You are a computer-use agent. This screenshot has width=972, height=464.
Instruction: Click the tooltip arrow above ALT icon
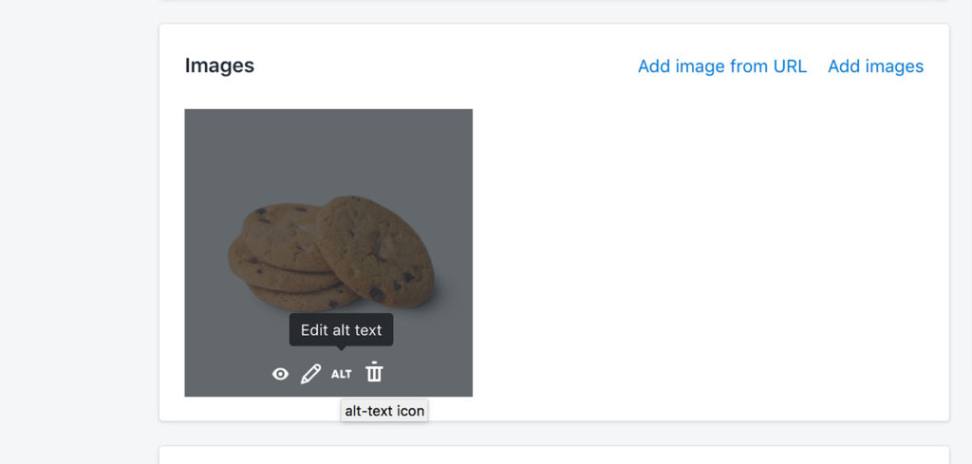tap(341, 347)
